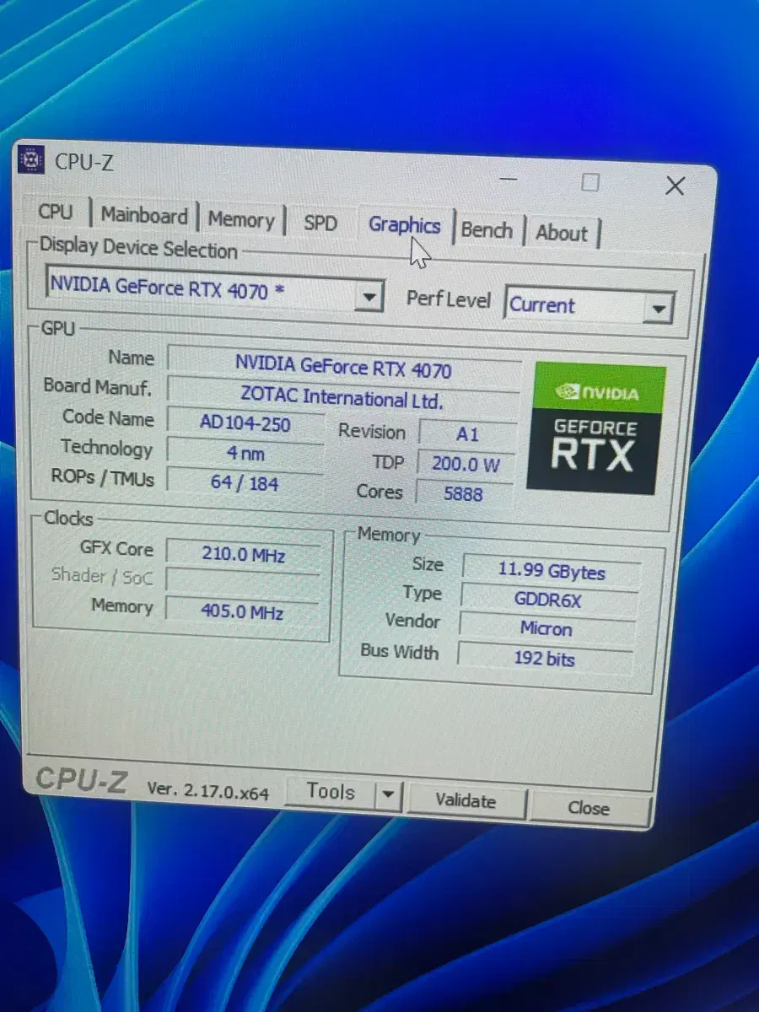Select the Graphics tab
The image size is (759, 1012).
click(405, 226)
